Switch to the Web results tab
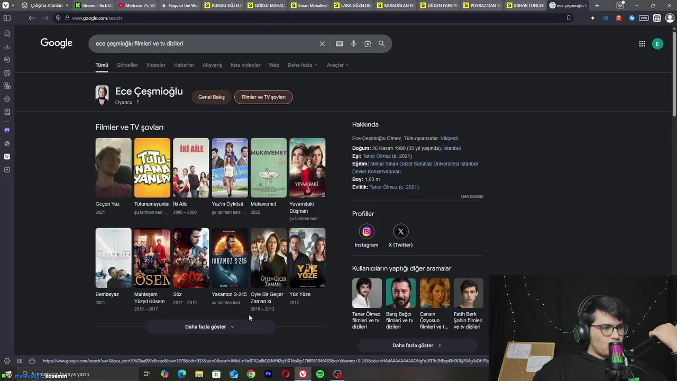 pos(274,65)
